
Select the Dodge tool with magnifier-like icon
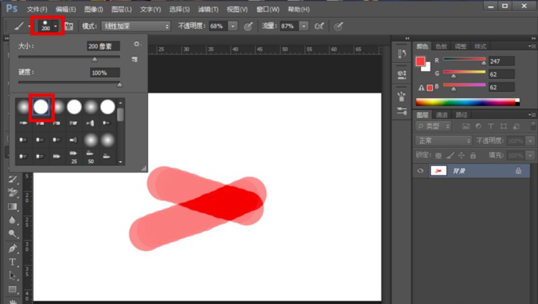[13, 234]
